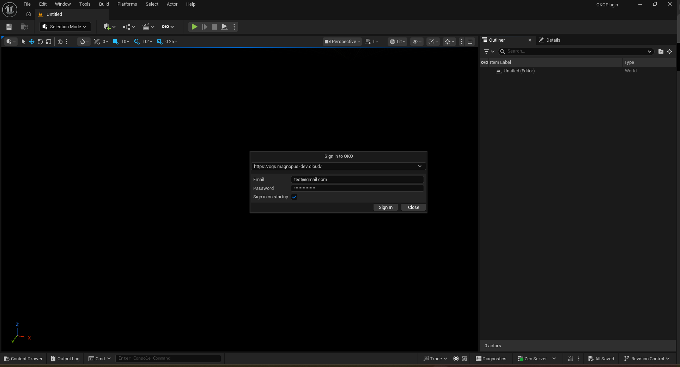
Task: Open the Window menu
Action: pos(63,4)
